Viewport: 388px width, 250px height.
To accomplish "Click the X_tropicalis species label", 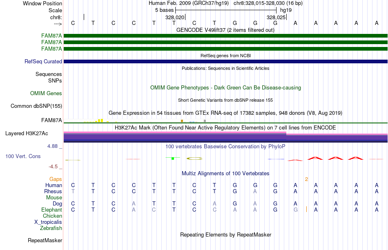I will [x=48, y=222].
